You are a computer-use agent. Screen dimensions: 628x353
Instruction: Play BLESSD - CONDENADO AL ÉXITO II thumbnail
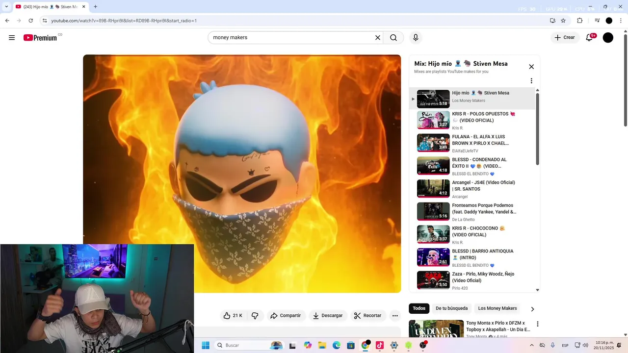click(433, 166)
